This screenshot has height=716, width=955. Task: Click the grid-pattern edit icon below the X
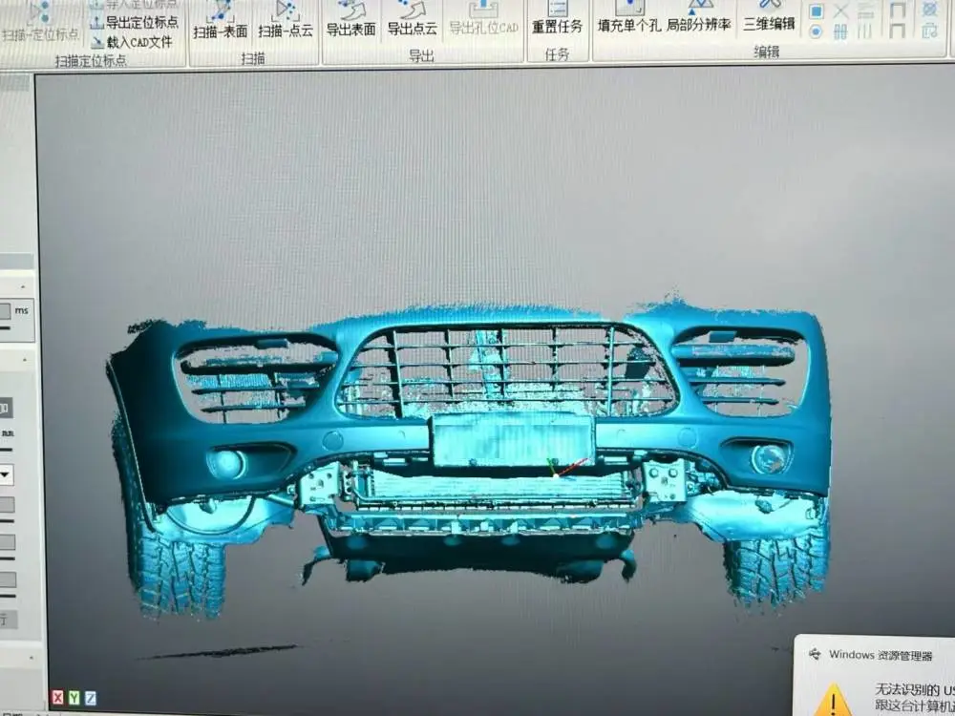pos(840,32)
